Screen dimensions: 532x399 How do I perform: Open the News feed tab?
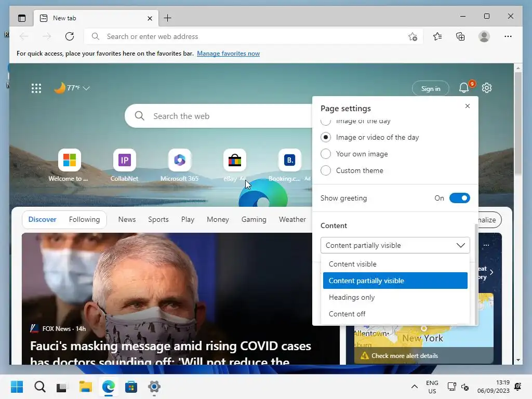[127, 220]
